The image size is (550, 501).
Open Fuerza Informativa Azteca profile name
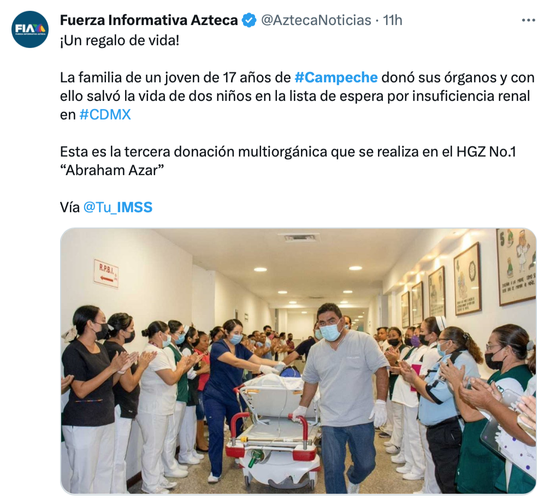[149, 20]
